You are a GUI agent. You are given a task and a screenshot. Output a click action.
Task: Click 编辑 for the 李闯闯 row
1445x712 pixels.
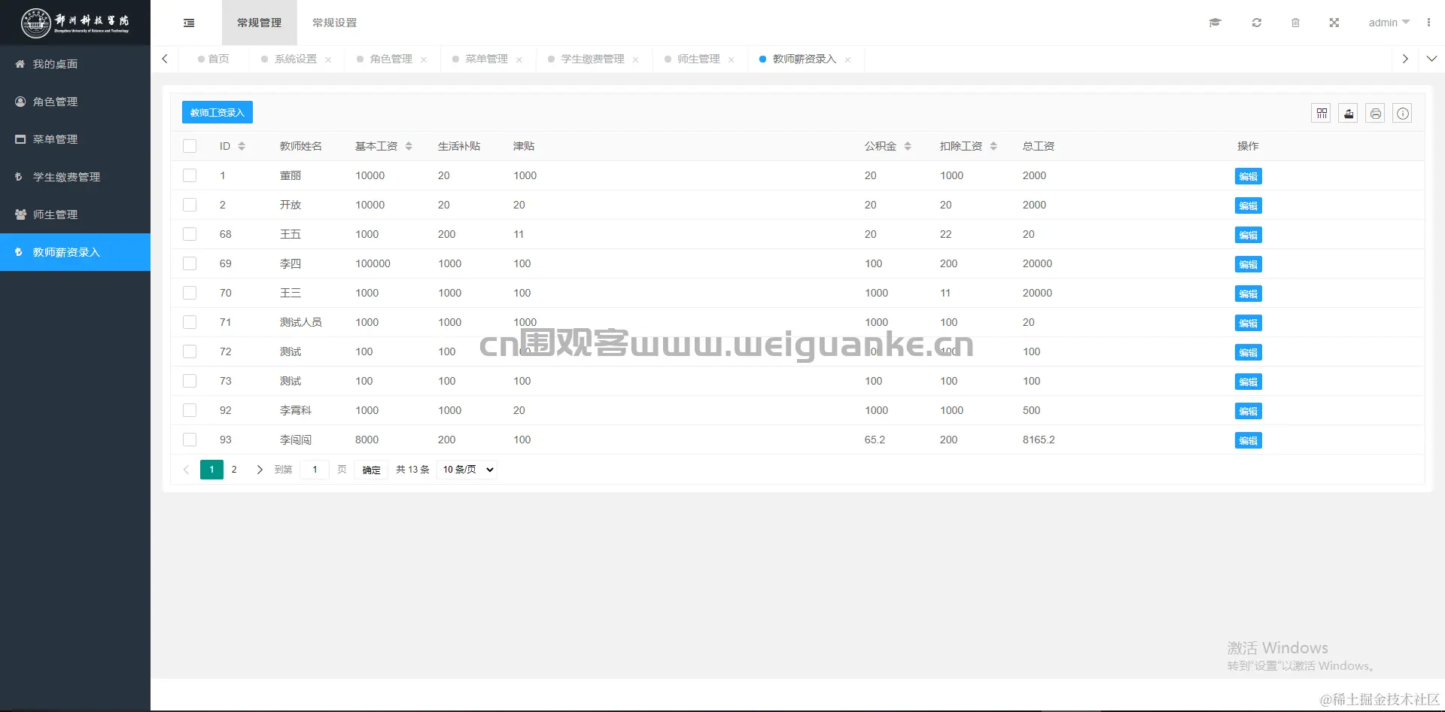(1249, 440)
